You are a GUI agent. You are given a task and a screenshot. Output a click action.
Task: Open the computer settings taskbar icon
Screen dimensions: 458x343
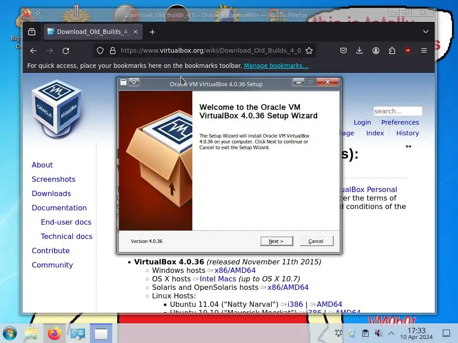pyautogui.click(x=78, y=333)
